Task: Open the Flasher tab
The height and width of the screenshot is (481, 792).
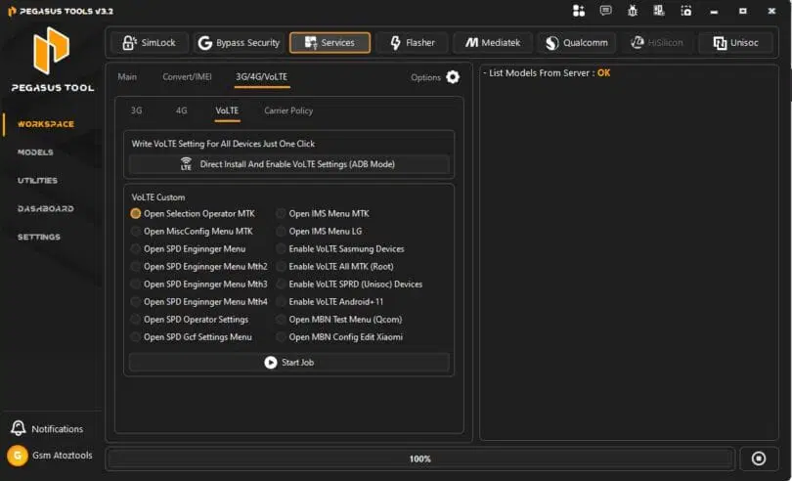Action: point(413,43)
